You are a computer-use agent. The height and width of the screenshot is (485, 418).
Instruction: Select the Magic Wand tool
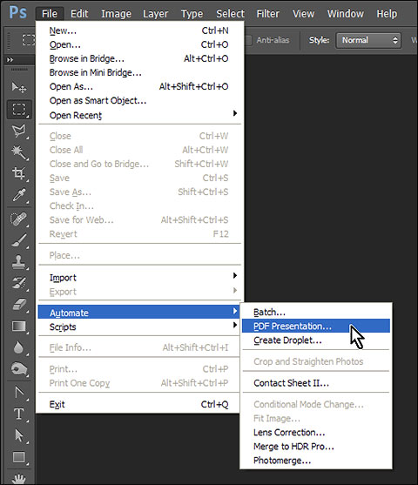(19, 152)
